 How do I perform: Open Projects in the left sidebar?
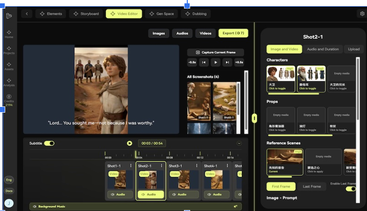9,50
